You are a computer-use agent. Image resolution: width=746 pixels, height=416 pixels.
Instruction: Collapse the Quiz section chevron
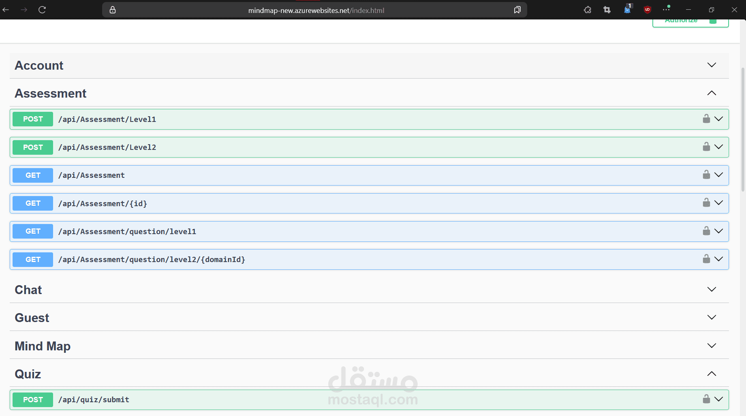pyautogui.click(x=712, y=373)
